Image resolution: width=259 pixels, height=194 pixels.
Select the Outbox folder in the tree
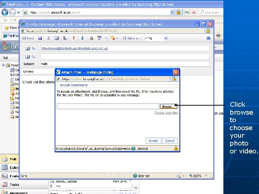coord(14,103)
